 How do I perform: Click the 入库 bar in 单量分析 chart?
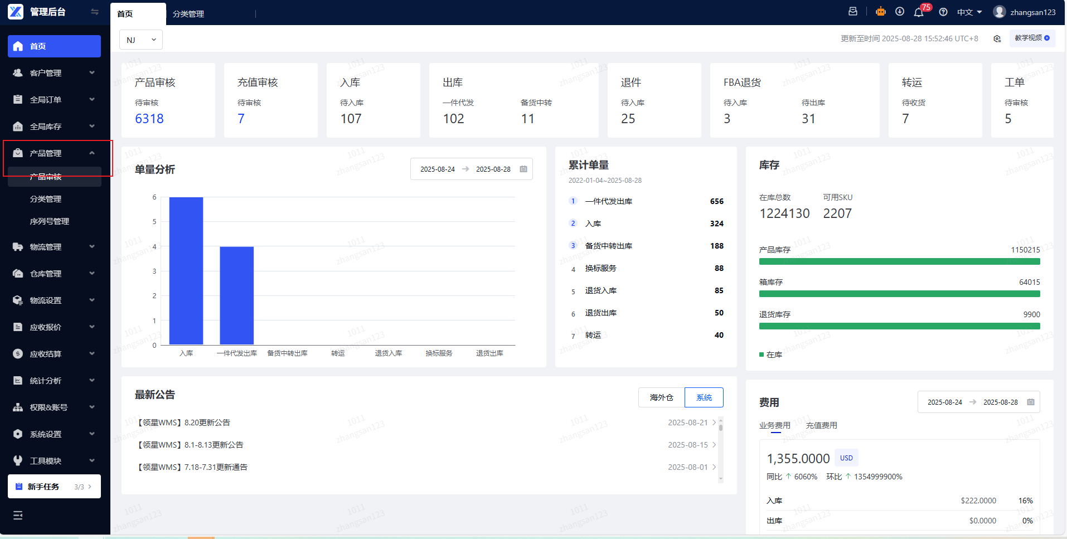[x=186, y=271]
